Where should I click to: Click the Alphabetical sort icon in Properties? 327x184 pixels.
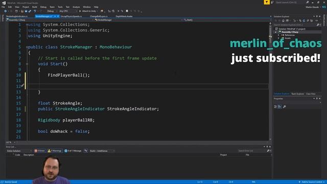pos(279,107)
